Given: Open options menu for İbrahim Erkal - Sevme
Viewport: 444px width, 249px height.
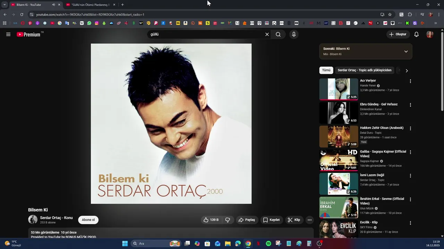Looking at the screenshot, I should pyautogui.click(x=410, y=200).
